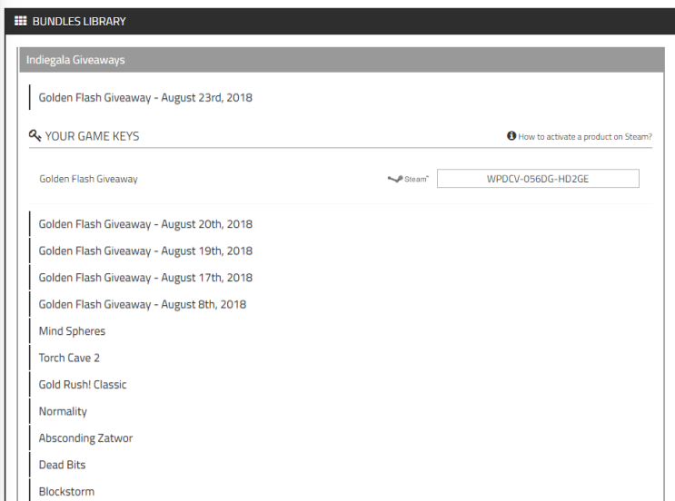Click the Steam logo next to the key

click(408, 179)
